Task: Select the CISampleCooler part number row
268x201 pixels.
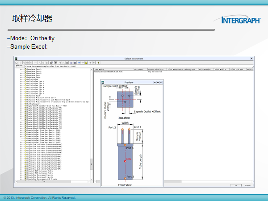Action: tap(109, 71)
